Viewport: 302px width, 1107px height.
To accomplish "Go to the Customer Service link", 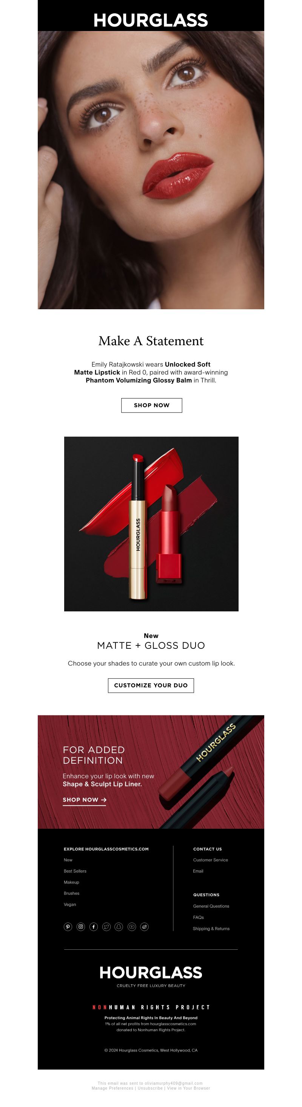I will point(211,860).
